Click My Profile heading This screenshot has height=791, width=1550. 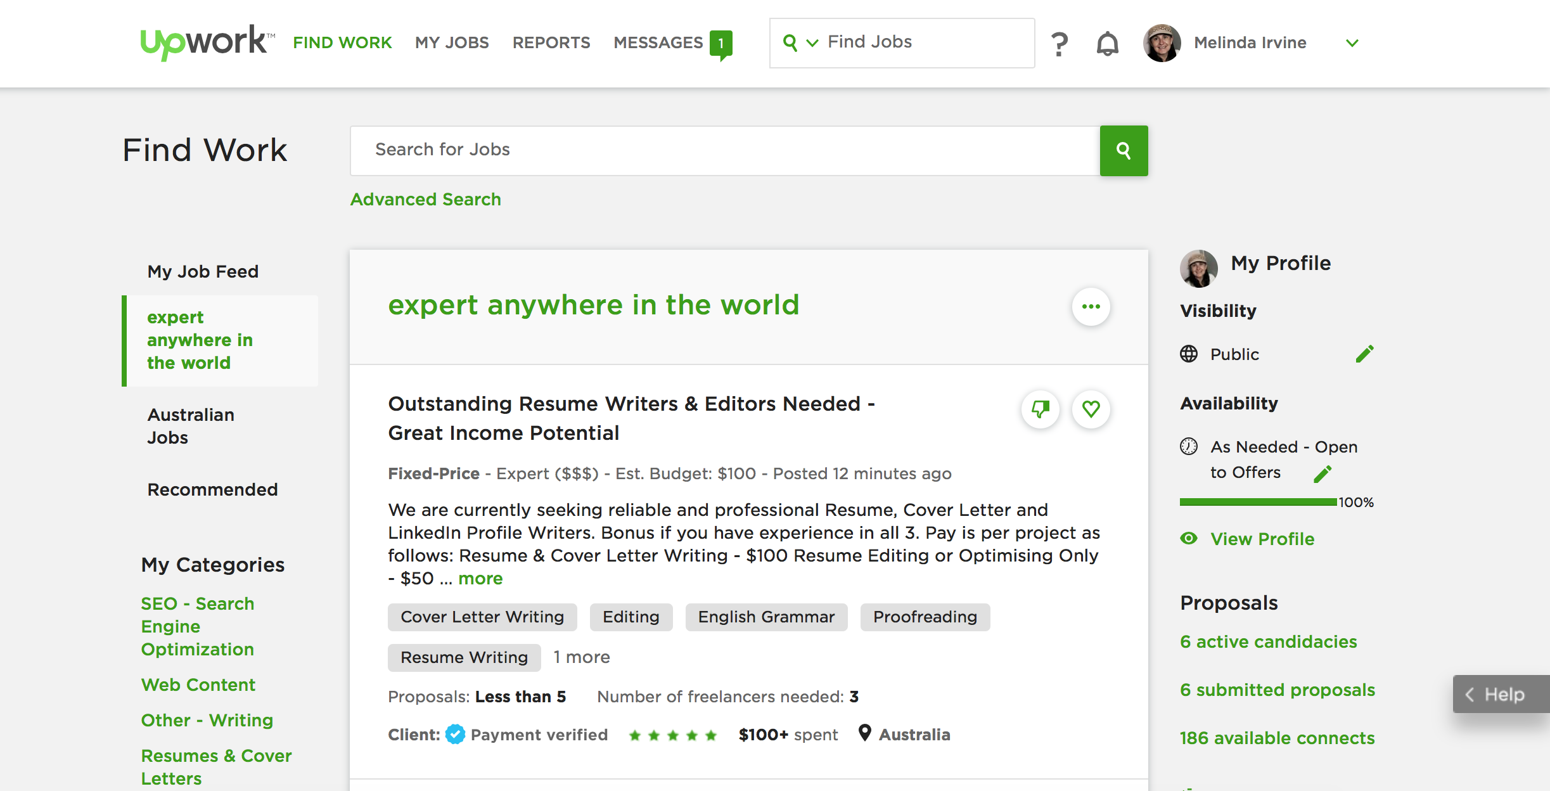pos(1281,263)
